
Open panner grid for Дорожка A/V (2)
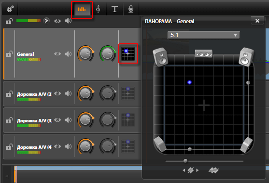pyautogui.click(x=128, y=93)
